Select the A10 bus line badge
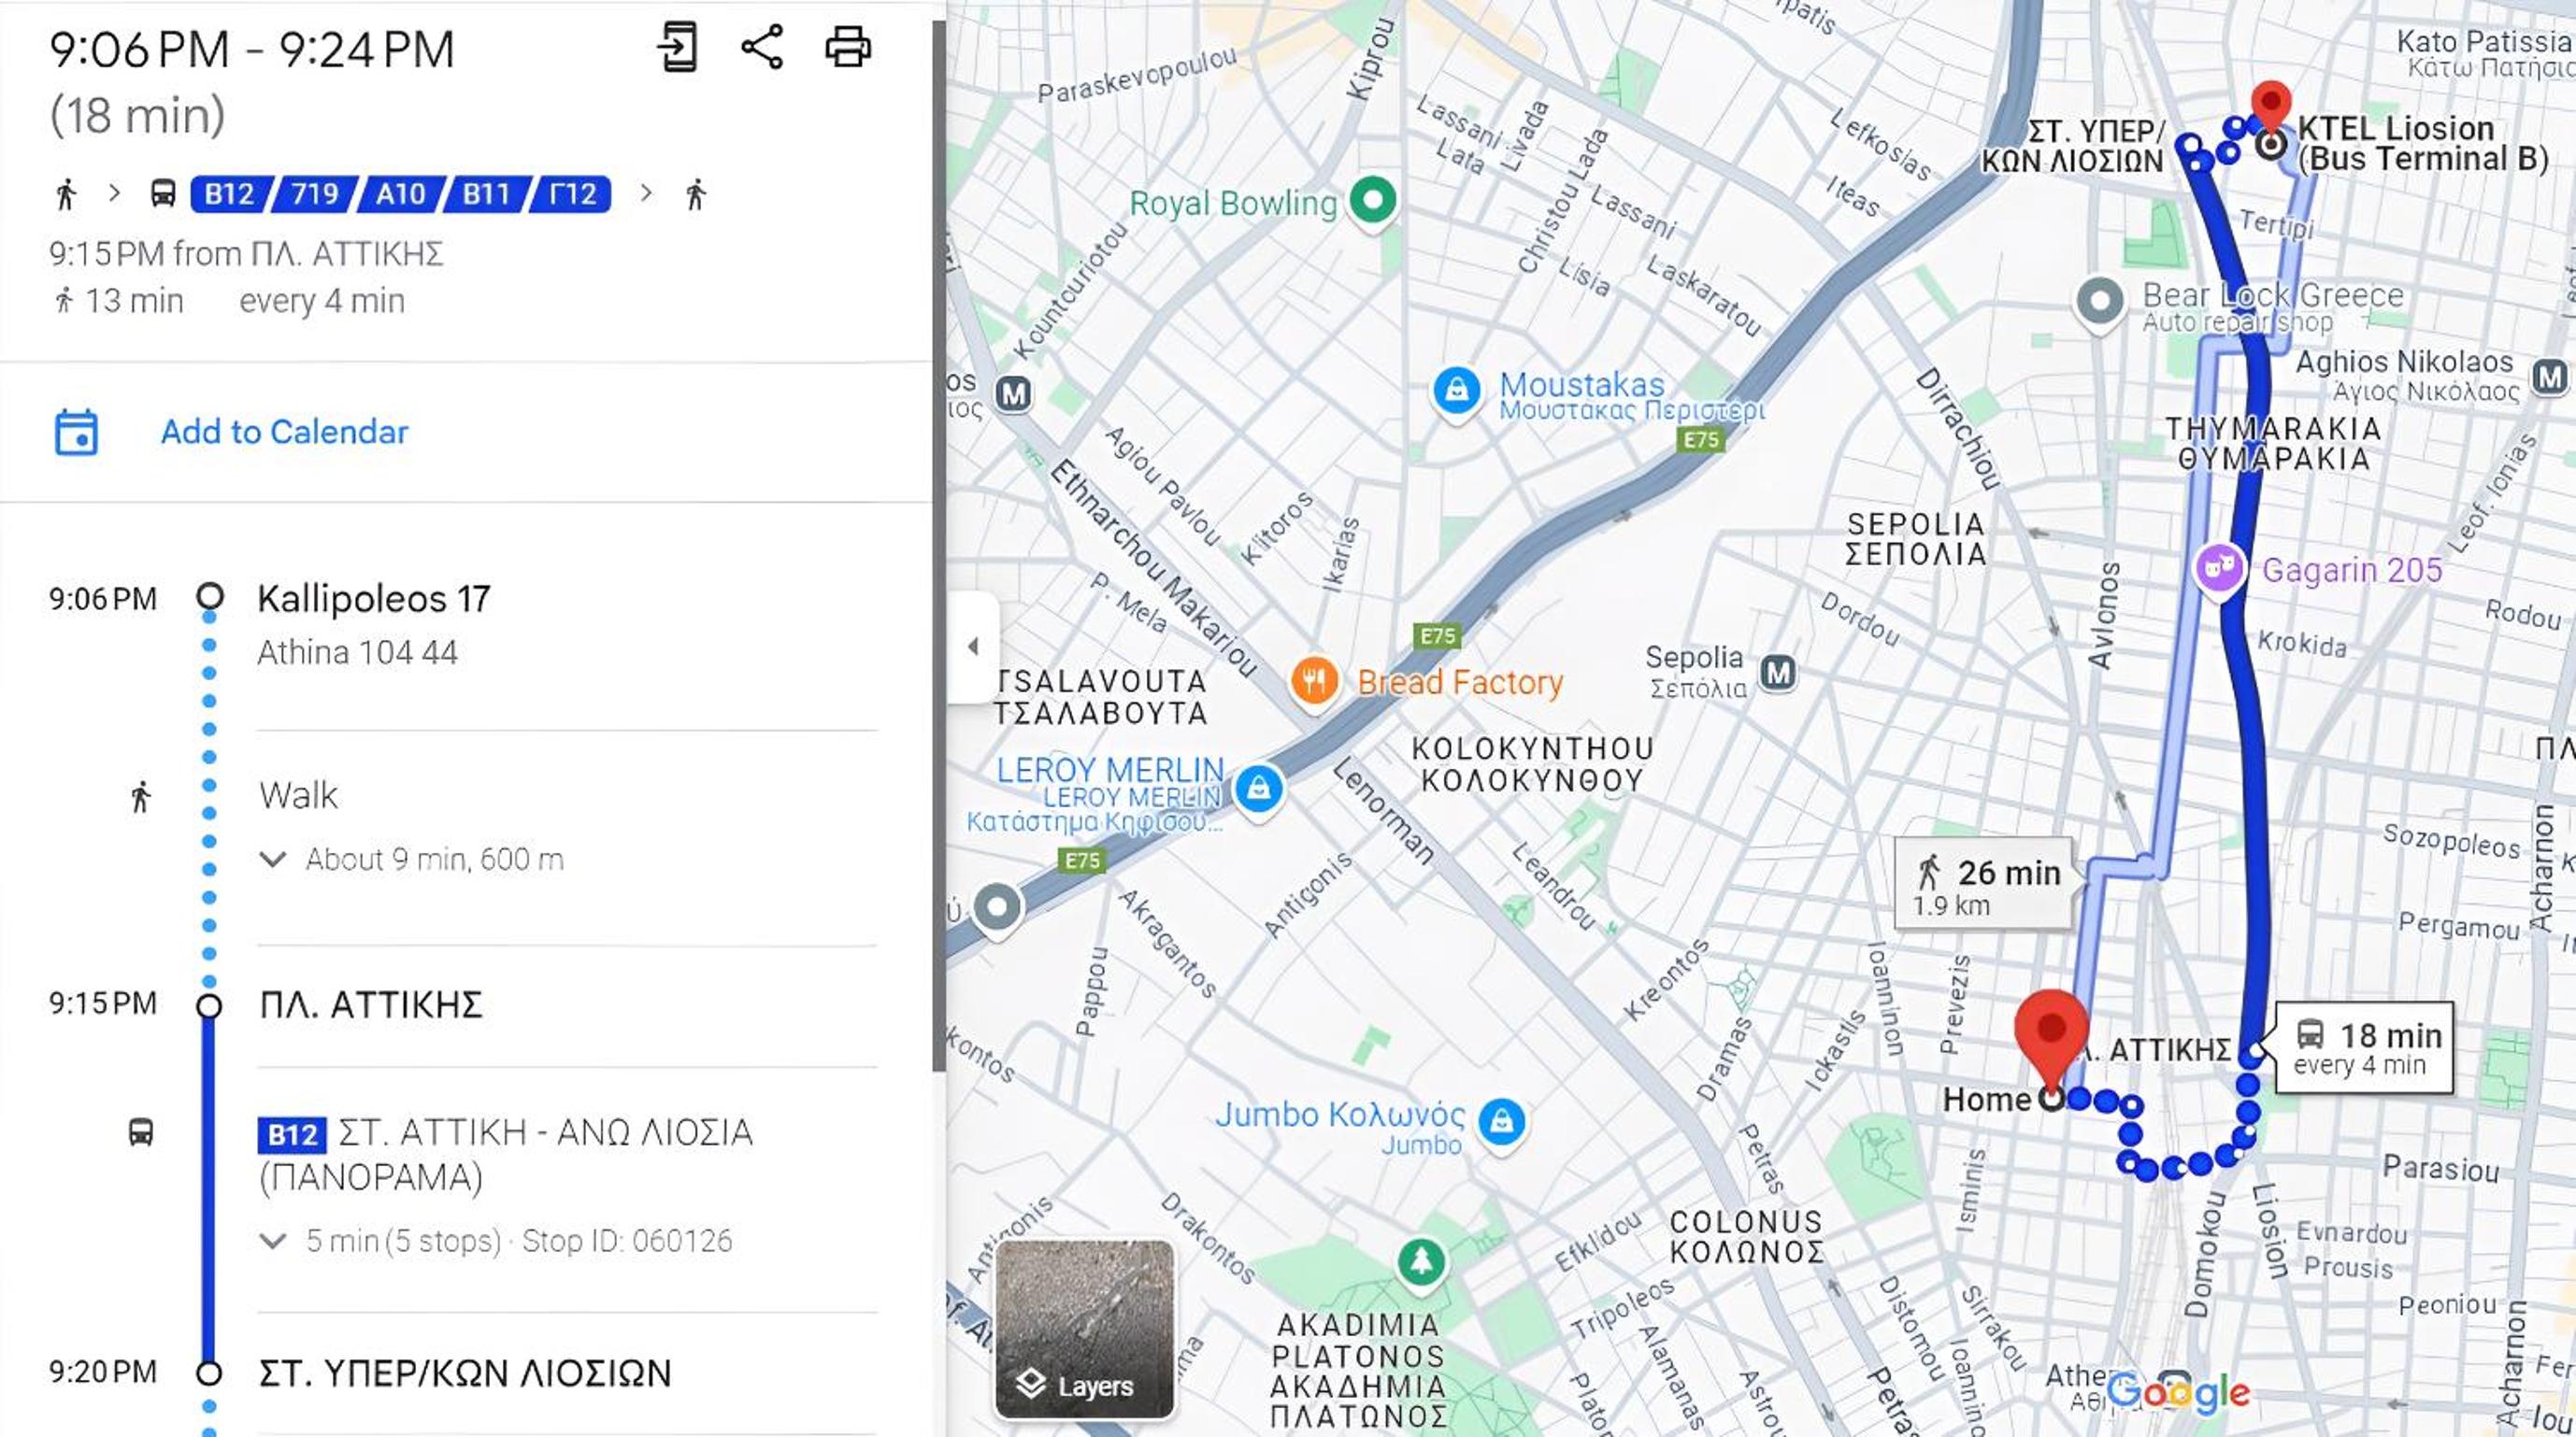The image size is (2576, 1437). coord(401,193)
